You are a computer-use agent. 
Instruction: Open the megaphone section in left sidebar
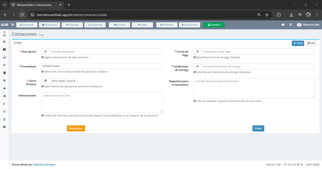point(4,65)
